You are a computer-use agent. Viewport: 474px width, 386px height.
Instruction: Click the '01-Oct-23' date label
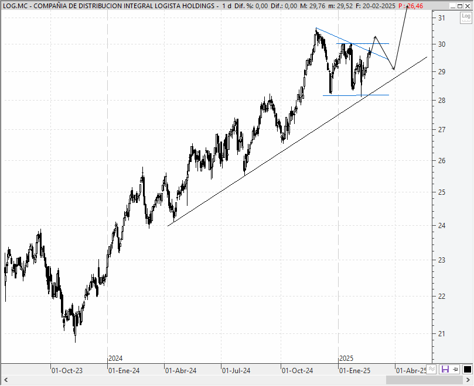(x=67, y=371)
